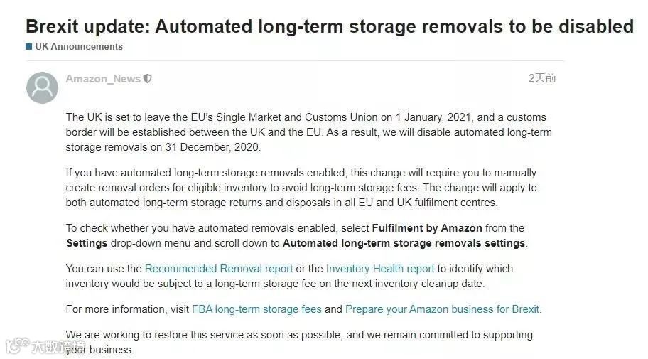648x359 pixels.
Task: Click the watermark Chinese text at bottom-left
Action: pyautogui.click(x=59, y=347)
